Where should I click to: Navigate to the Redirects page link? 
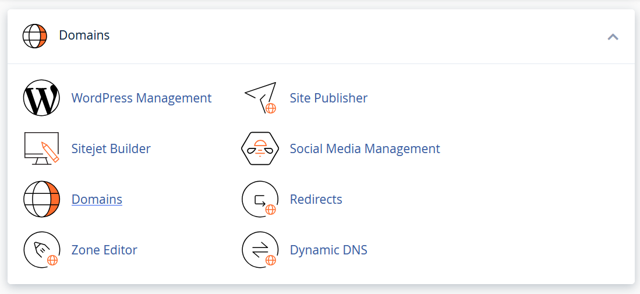[316, 199]
